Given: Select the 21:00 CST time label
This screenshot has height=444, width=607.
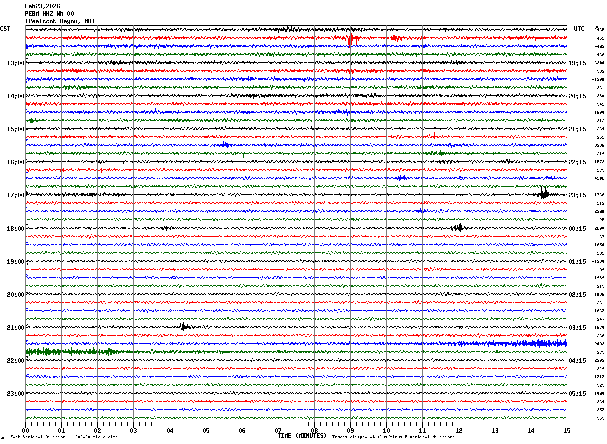Looking at the screenshot, I should 15,328.
